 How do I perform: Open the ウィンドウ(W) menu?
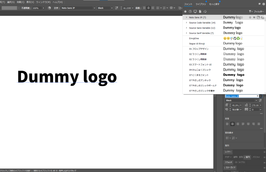click(x=43, y=2)
